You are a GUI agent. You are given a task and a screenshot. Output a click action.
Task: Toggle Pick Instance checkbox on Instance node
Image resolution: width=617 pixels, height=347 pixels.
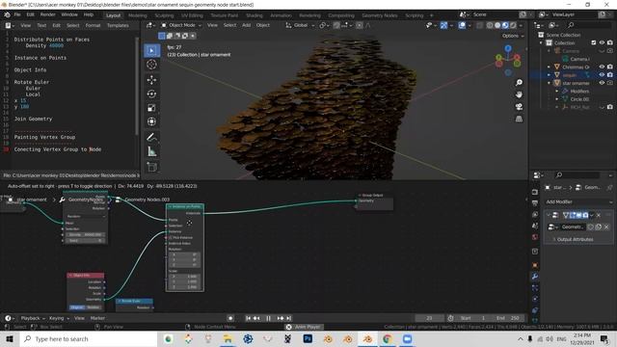pos(171,238)
